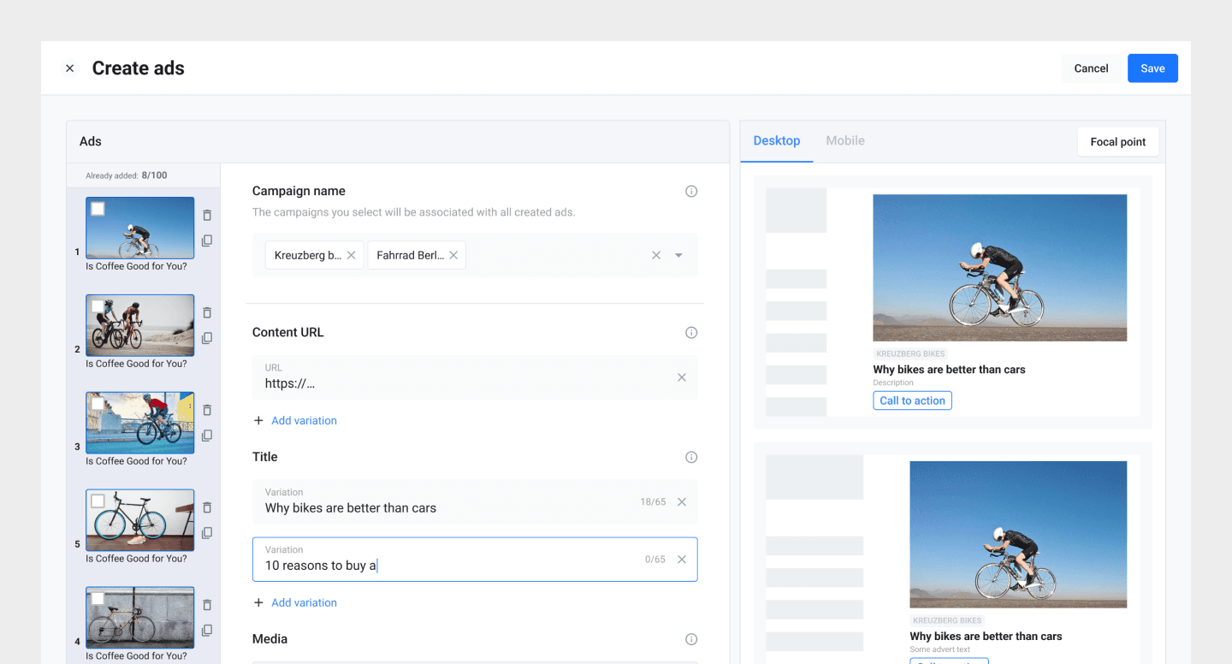
Task: Switch to the Mobile preview tab
Action: coord(845,141)
